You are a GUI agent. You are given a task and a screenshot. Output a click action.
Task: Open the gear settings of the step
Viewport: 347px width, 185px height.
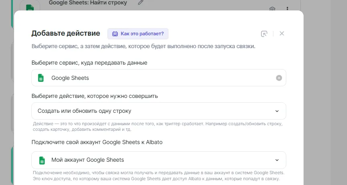click(272, 9)
